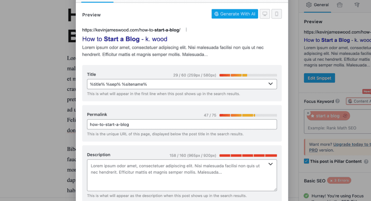Image resolution: width=371 pixels, height=201 pixels.
Task: Open the How to Start a Blog preview title
Action: point(125,39)
